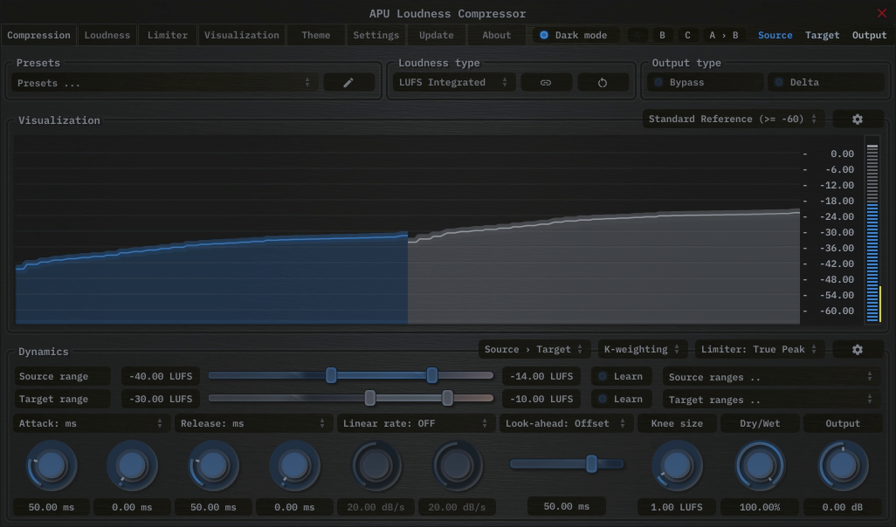Click the A › B comparison button
The height and width of the screenshot is (527, 896).
coord(722,35)
